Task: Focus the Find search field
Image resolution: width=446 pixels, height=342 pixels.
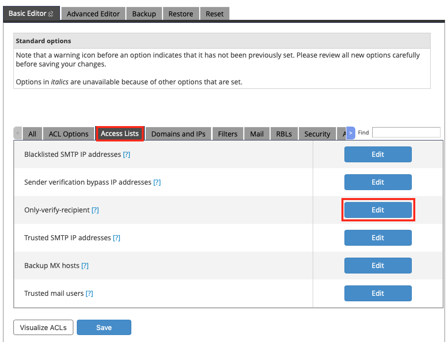Action: 406,133
